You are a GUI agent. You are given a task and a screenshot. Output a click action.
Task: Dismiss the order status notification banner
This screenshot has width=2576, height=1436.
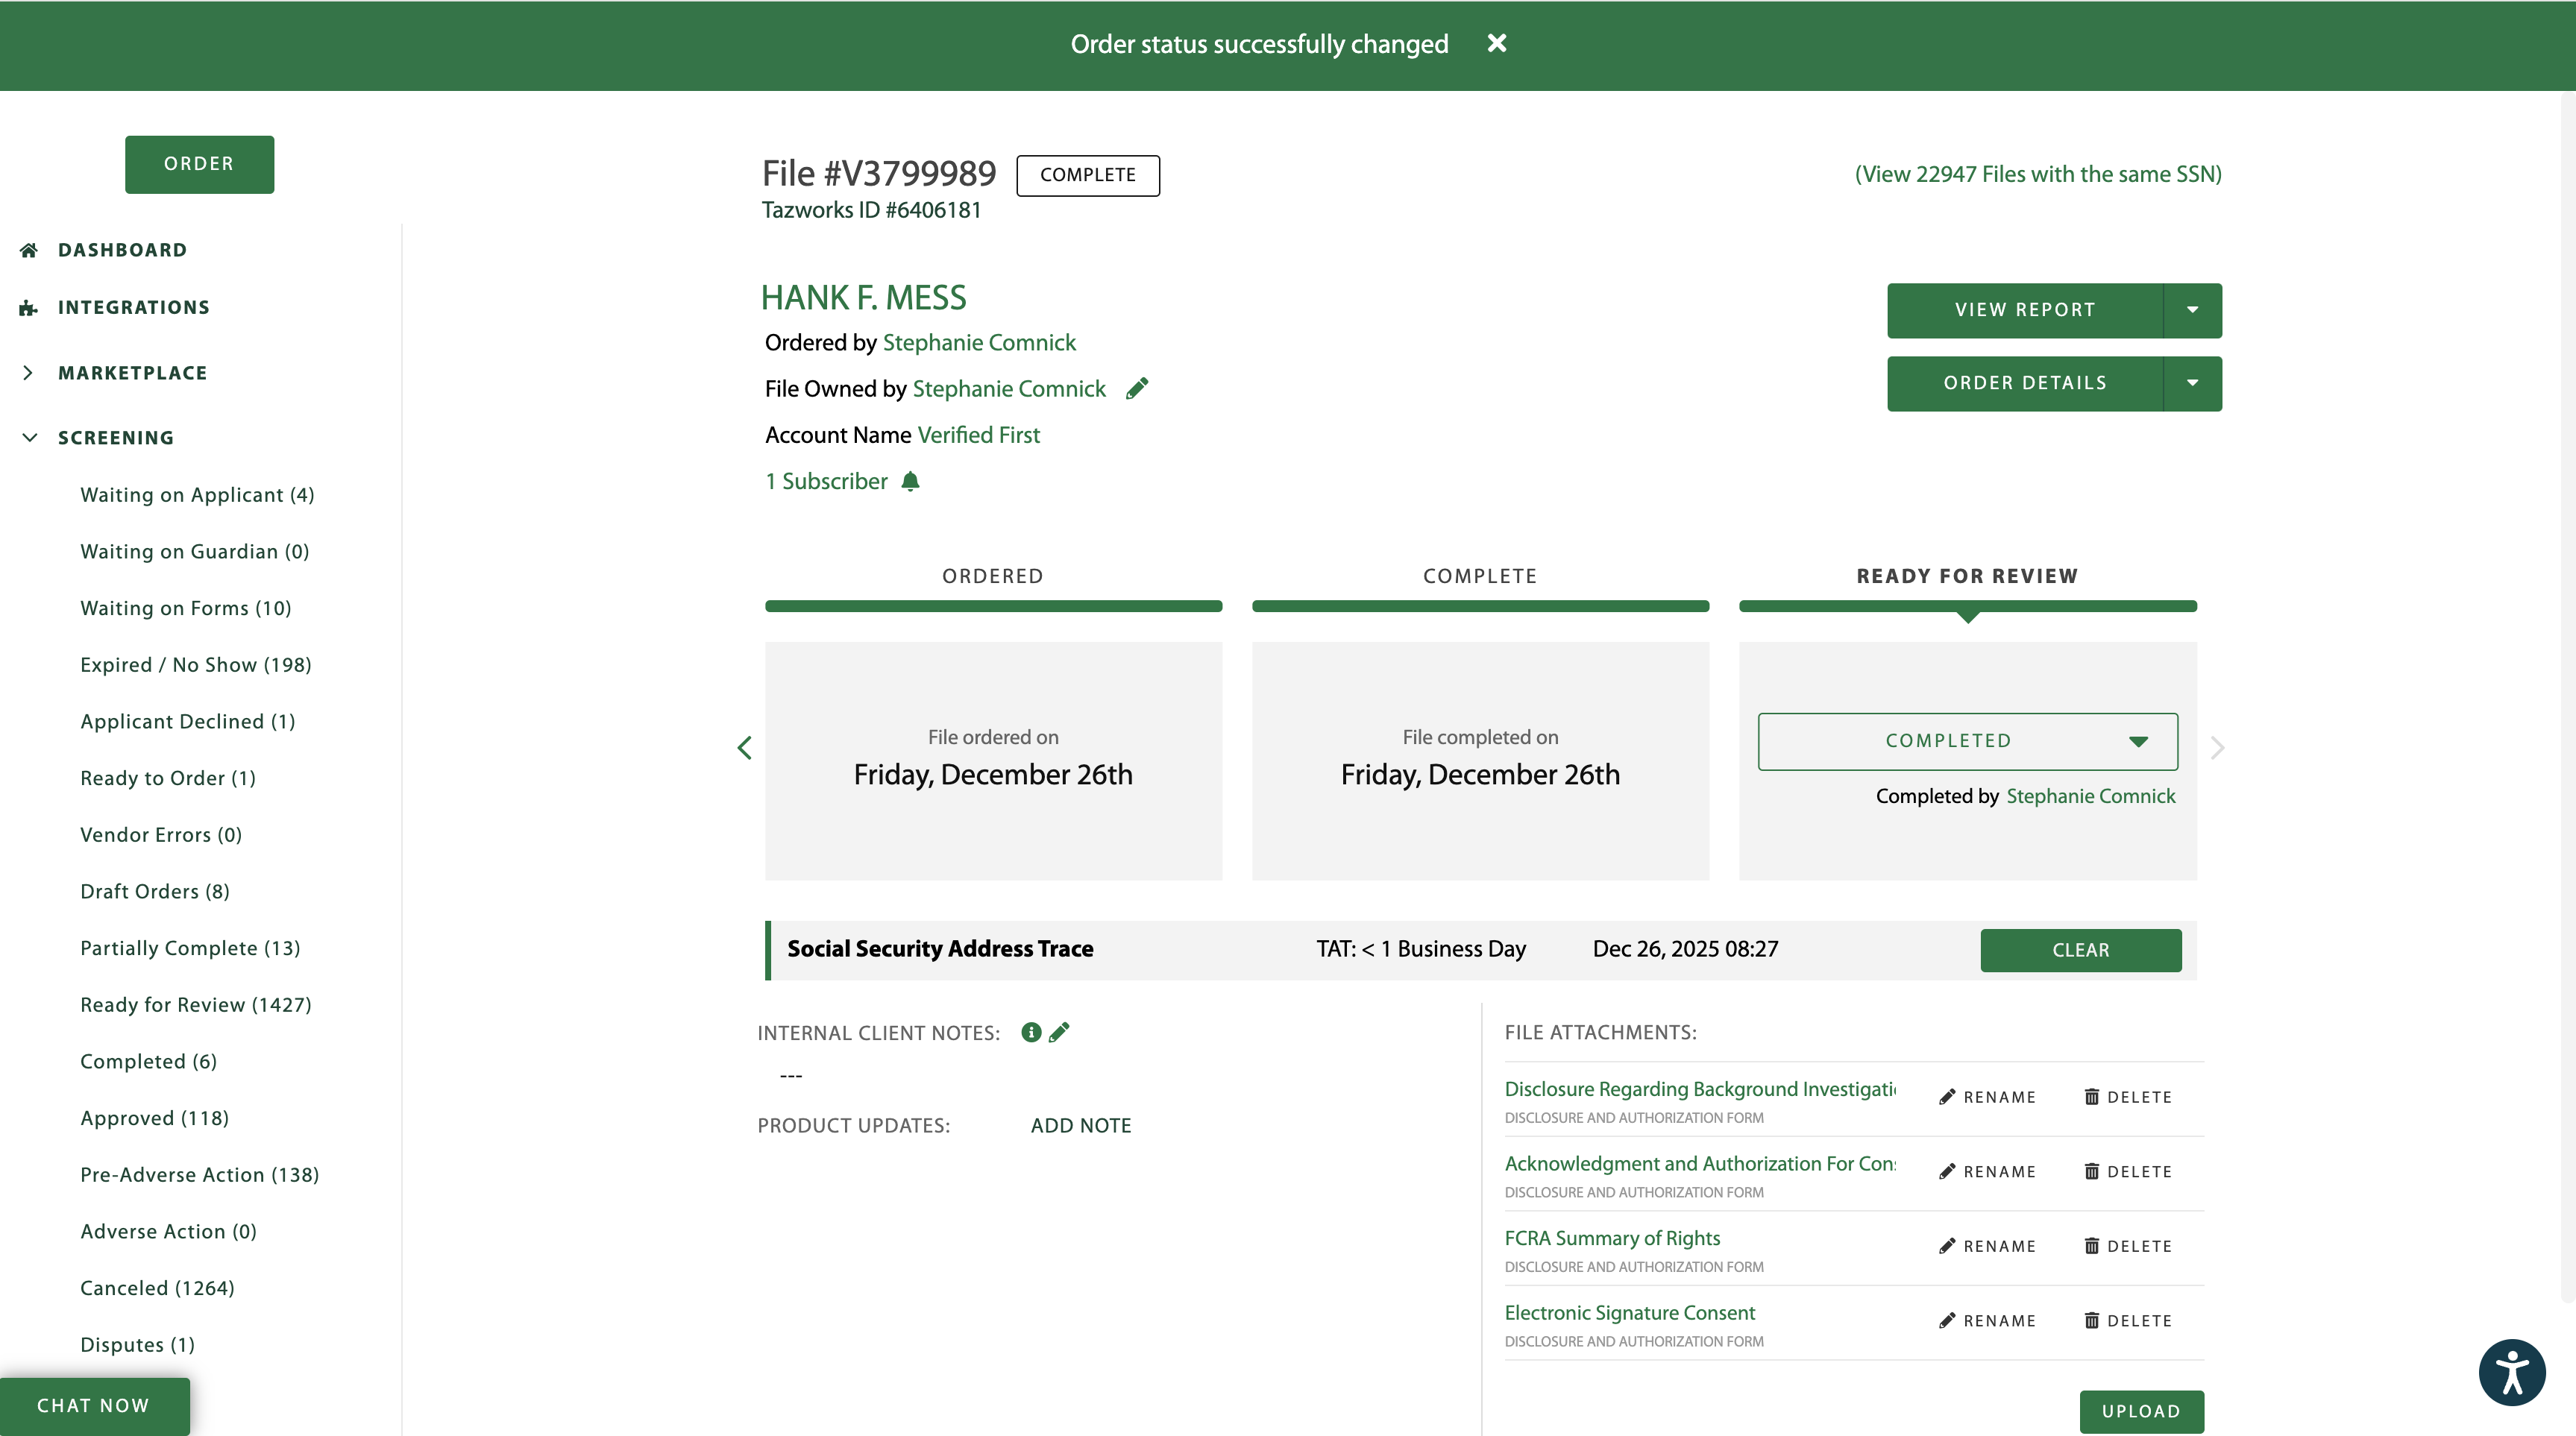[x=1496, y=43]
